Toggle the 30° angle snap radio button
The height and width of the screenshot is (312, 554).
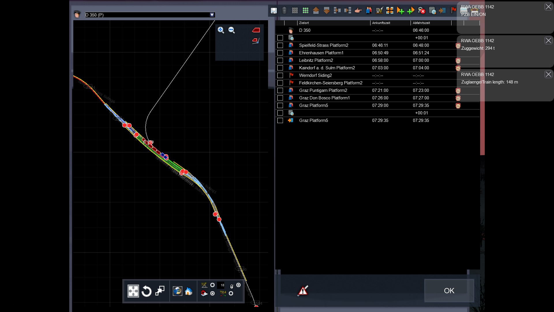click(212, 285)
